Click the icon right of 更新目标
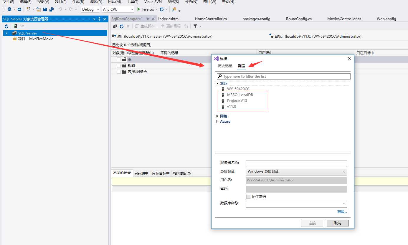Screen dimensions: 408x245 coord(186,26)
